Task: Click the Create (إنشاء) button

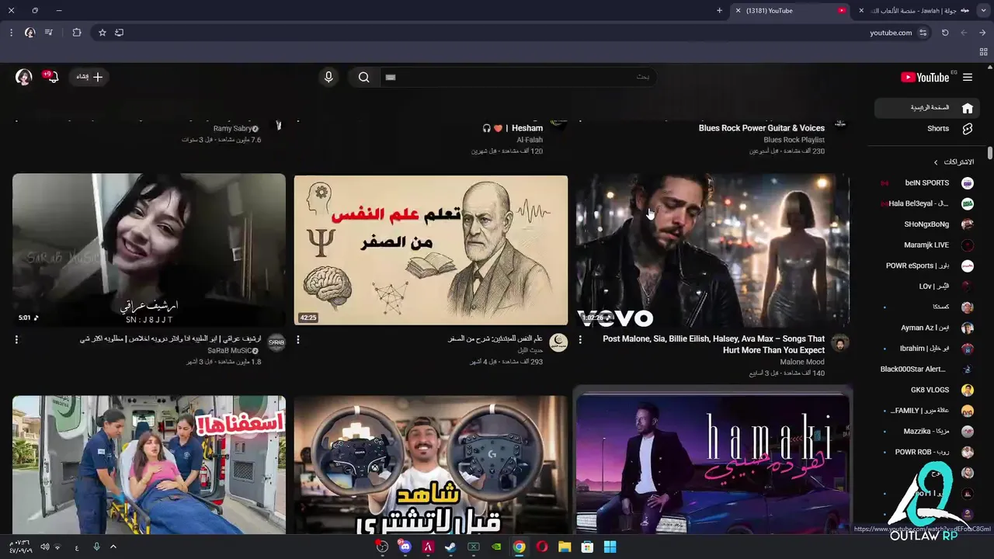Action: point(89,77)
